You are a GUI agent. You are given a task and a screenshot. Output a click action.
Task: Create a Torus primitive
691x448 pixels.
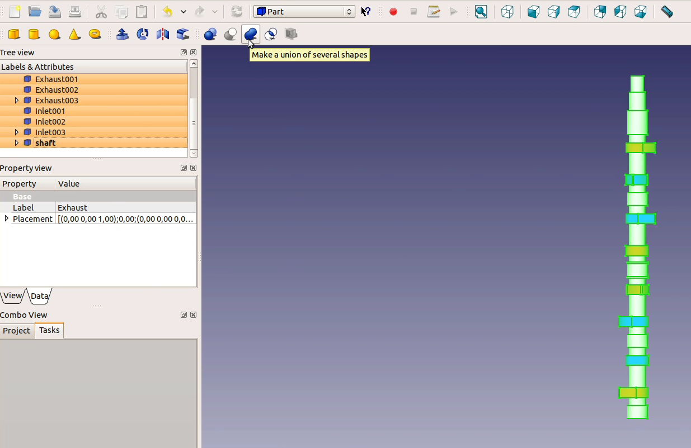tap(95, 34)
